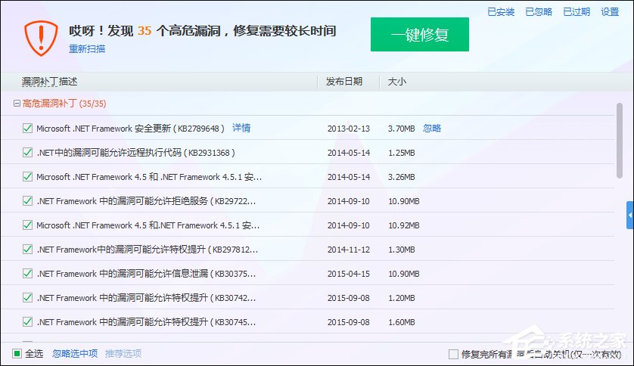Open the 已安装 installed tab
This screenshot has height=366, width=634.
click(x=501, y=11)
